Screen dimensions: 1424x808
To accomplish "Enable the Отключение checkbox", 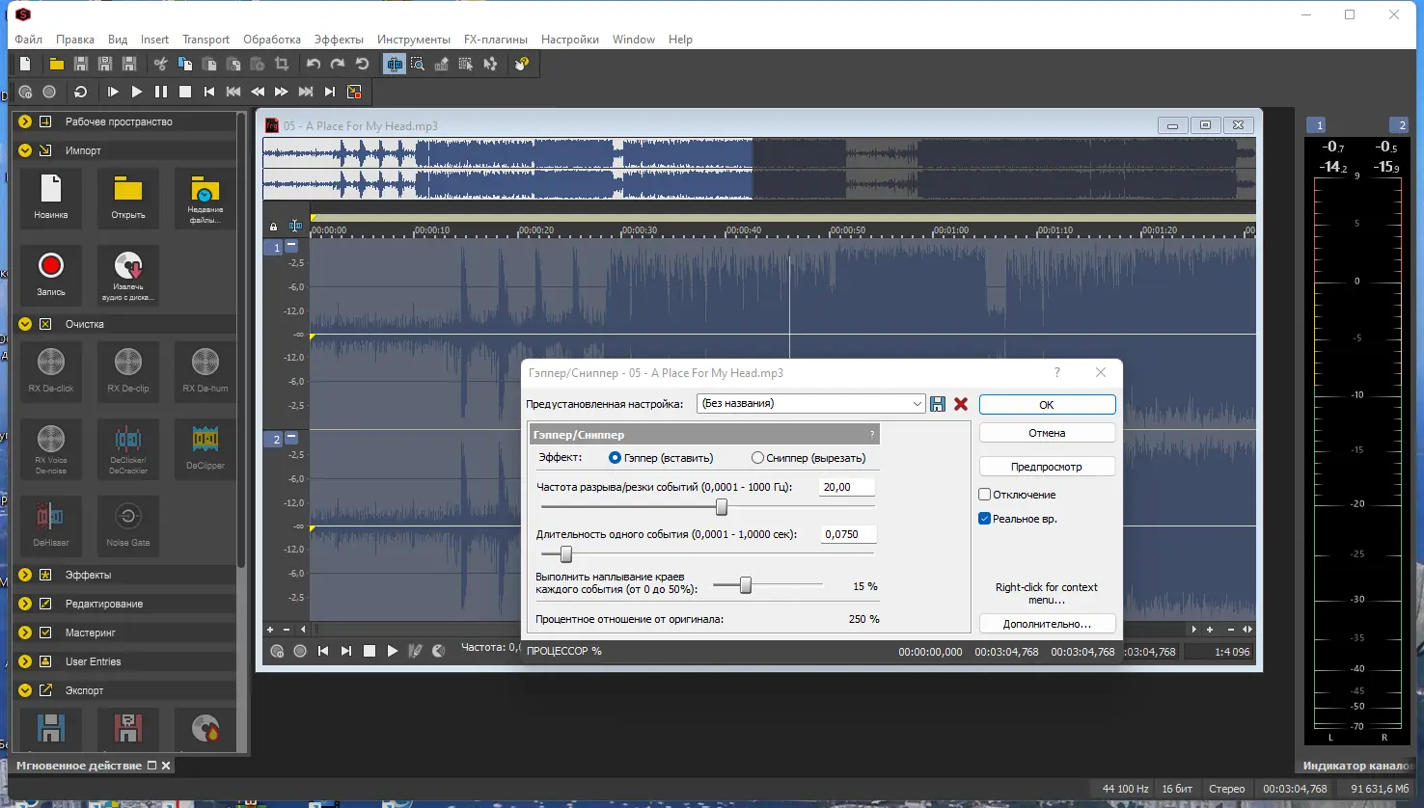I will [x=985, y=495].
